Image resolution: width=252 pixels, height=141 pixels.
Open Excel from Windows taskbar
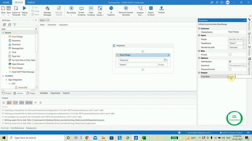(144, 137)
